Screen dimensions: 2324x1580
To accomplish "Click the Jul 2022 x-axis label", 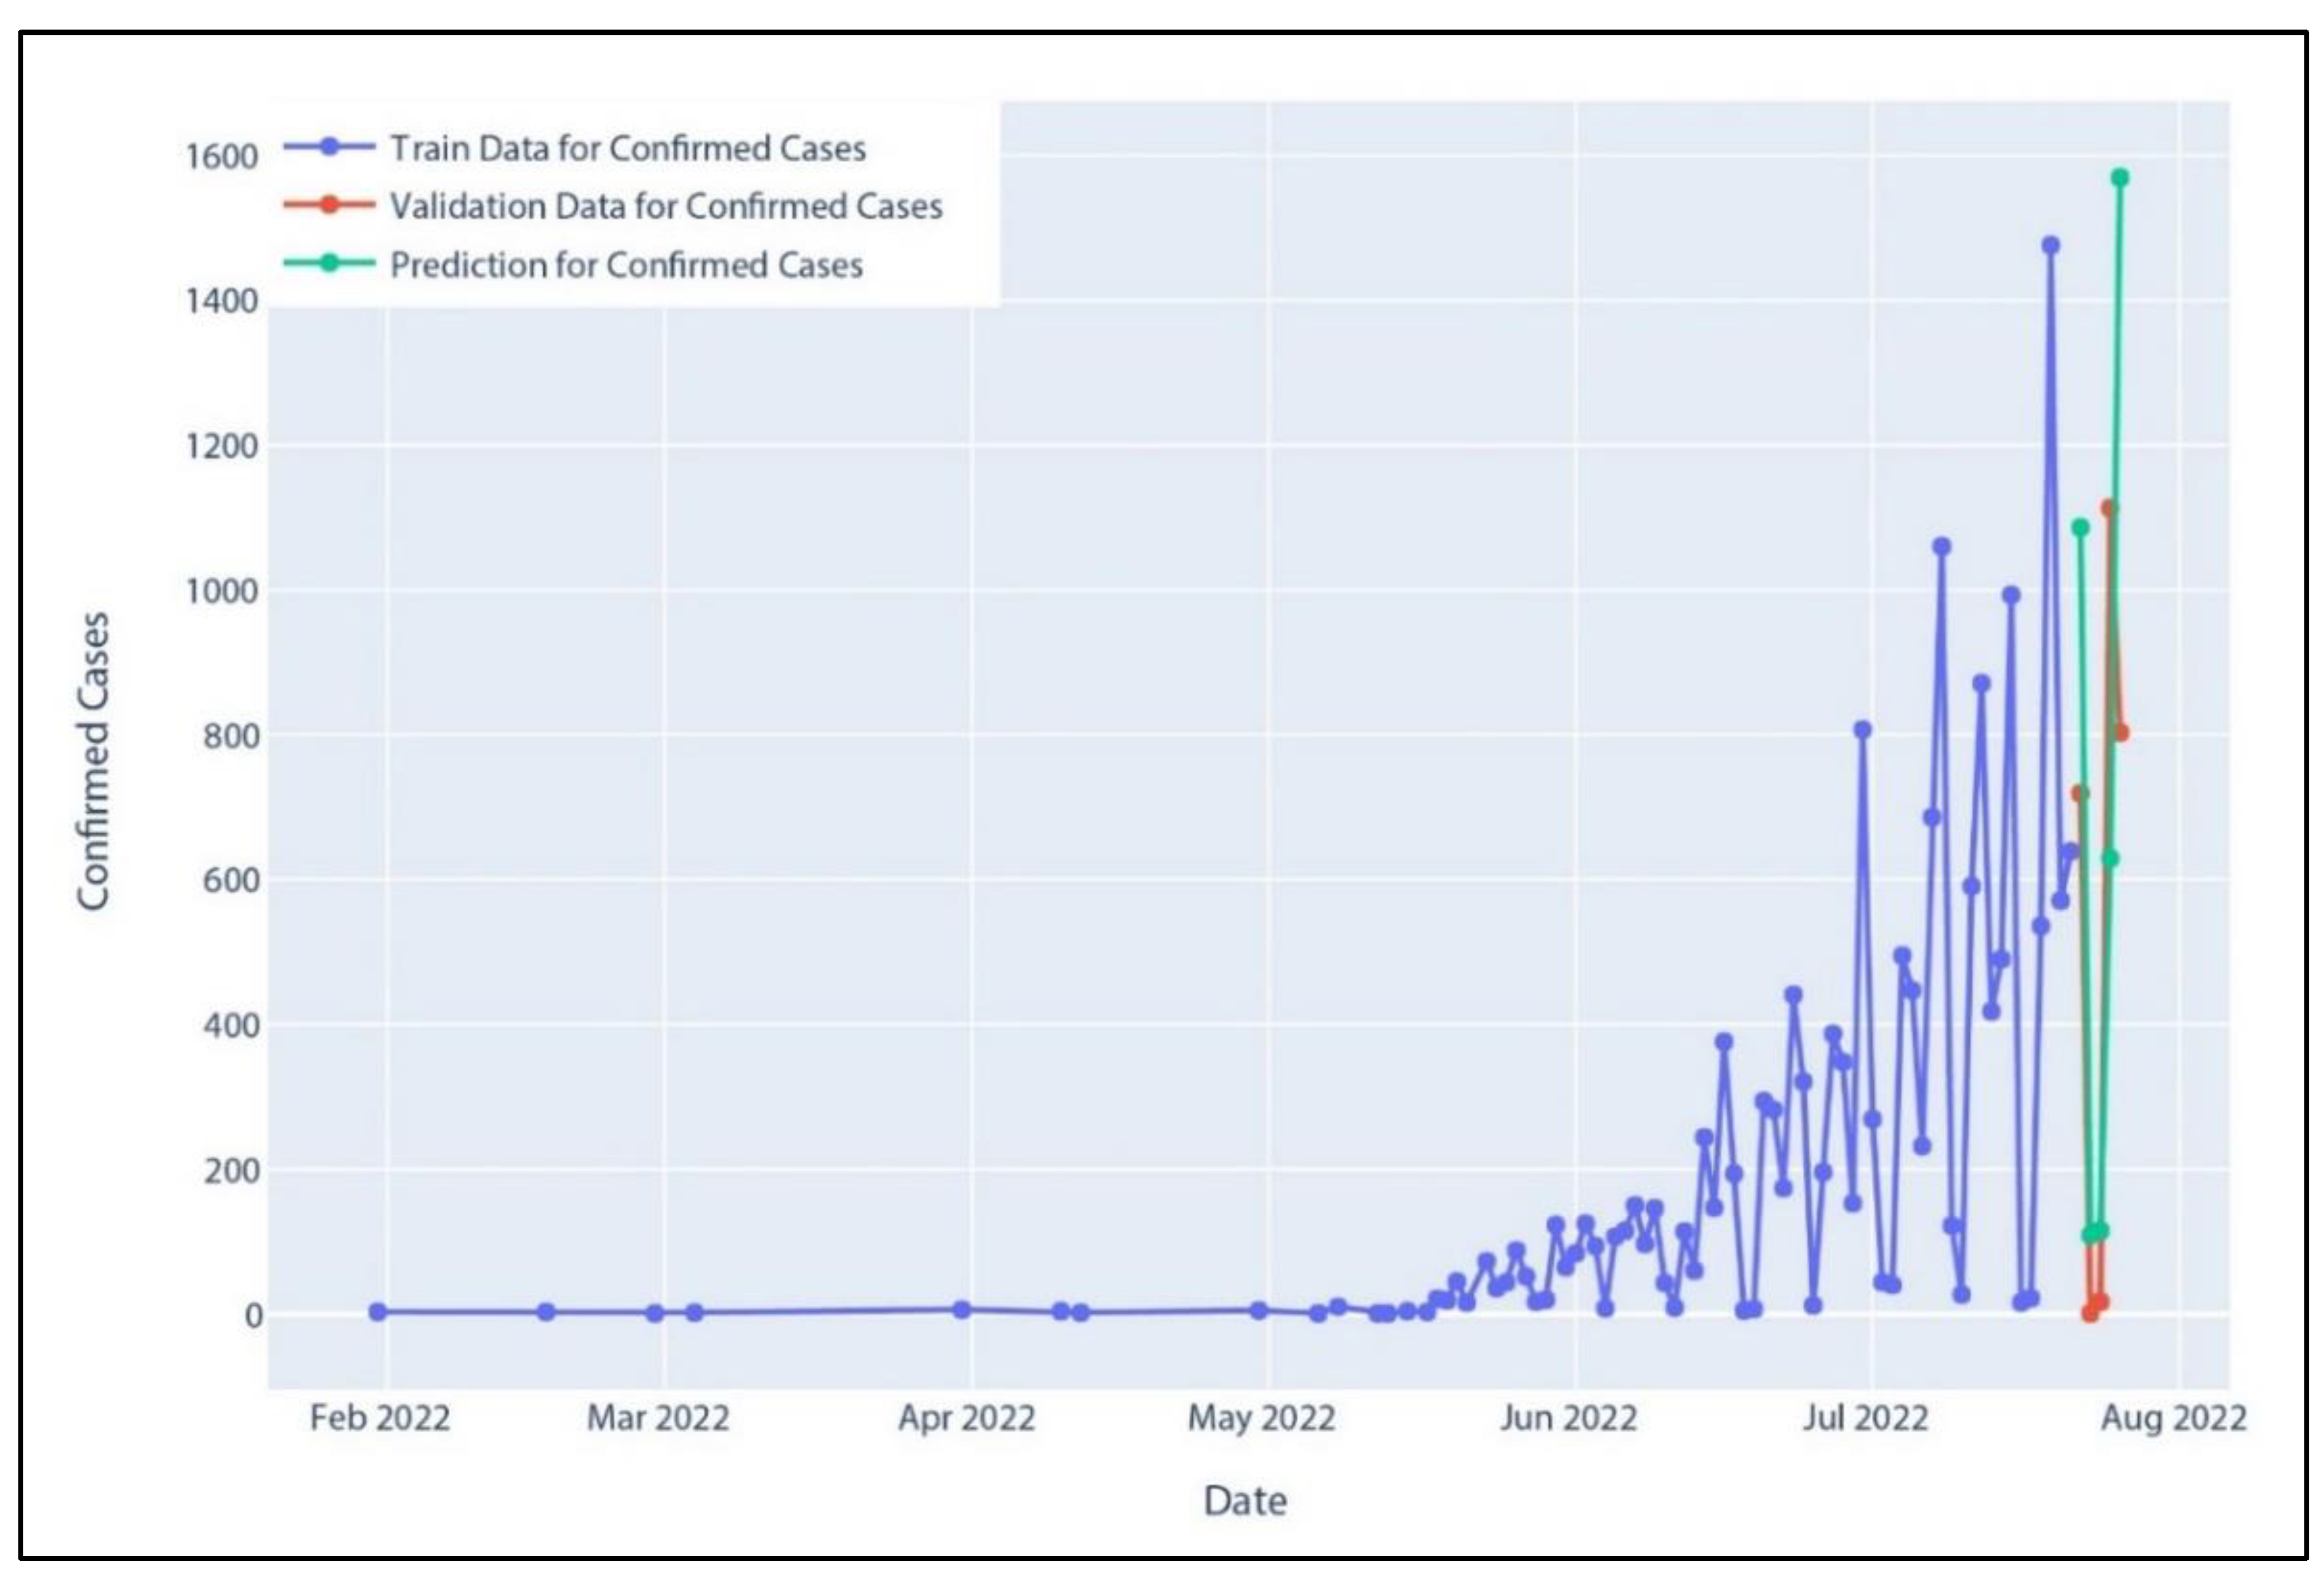I will click(x=1864, y=1417).
